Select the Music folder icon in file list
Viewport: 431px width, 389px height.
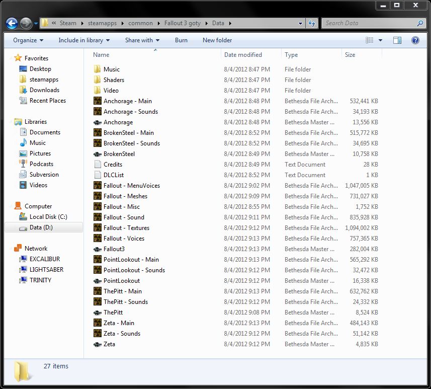click(97, 69)
